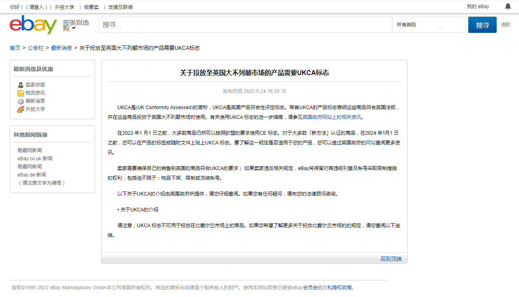Click the gear icon beside 最新消息
519x297 pixels.
point(21,101)
